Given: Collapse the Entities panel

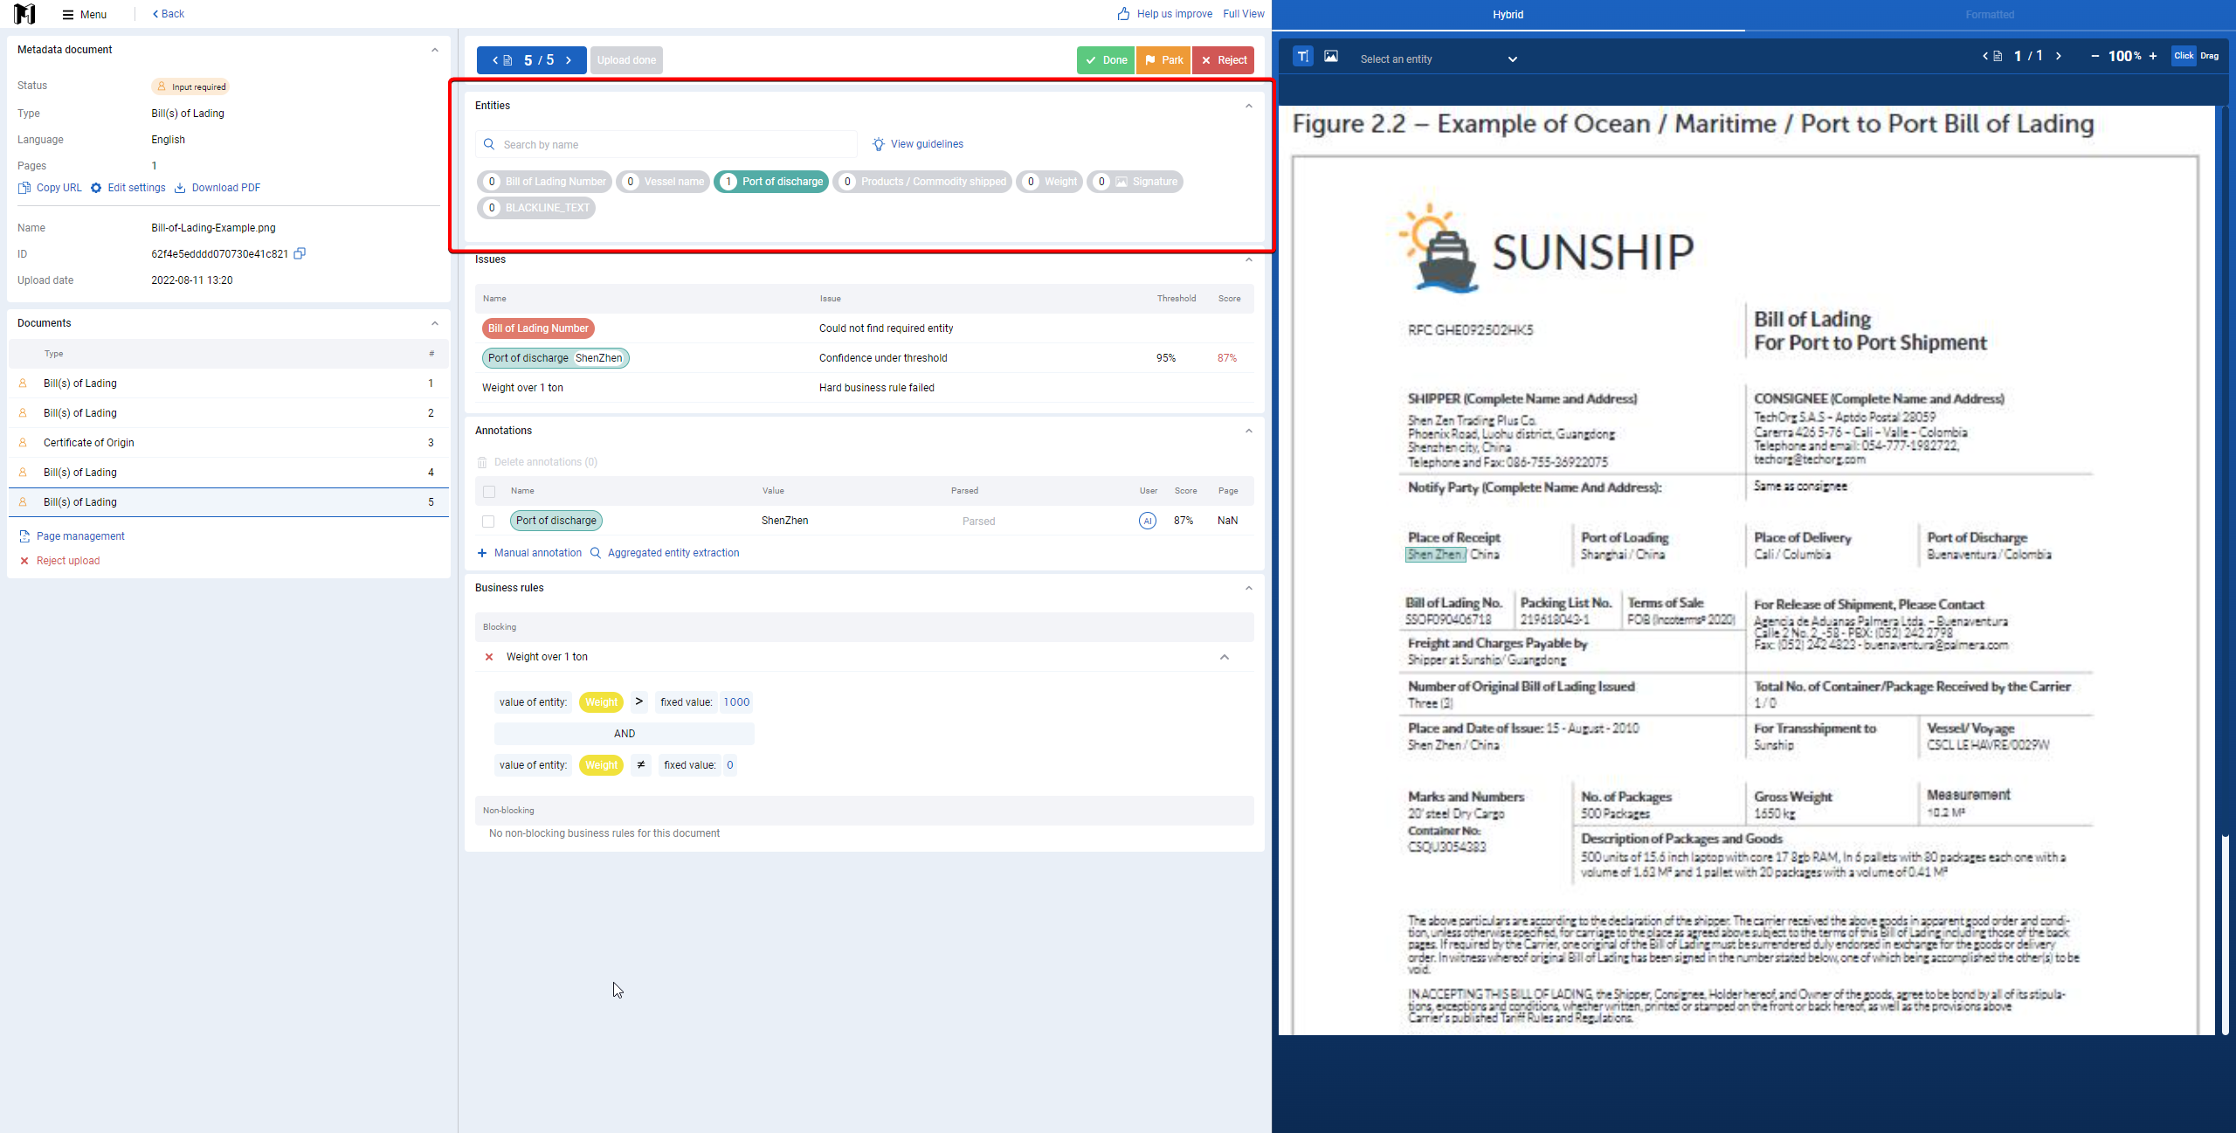Looking at the screenshot, I should [1249, 106].
